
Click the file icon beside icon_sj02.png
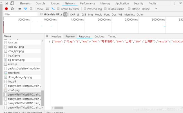coord(5,51)
